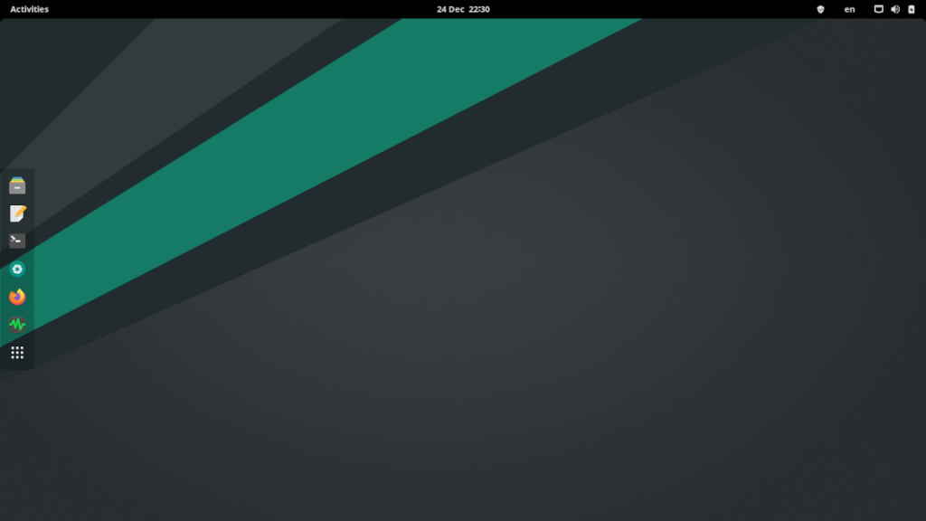
Task: Open the text editor app
Action: [x=17, y=213]
